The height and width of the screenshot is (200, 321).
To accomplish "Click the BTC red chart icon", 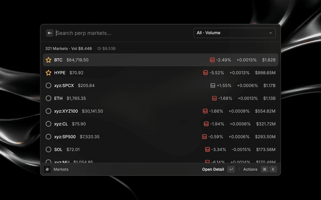I will [x=212, y=60].
